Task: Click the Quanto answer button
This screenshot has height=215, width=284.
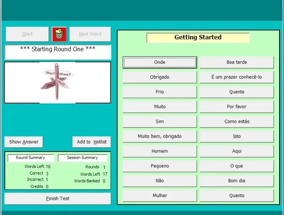Action: (237, 196)
